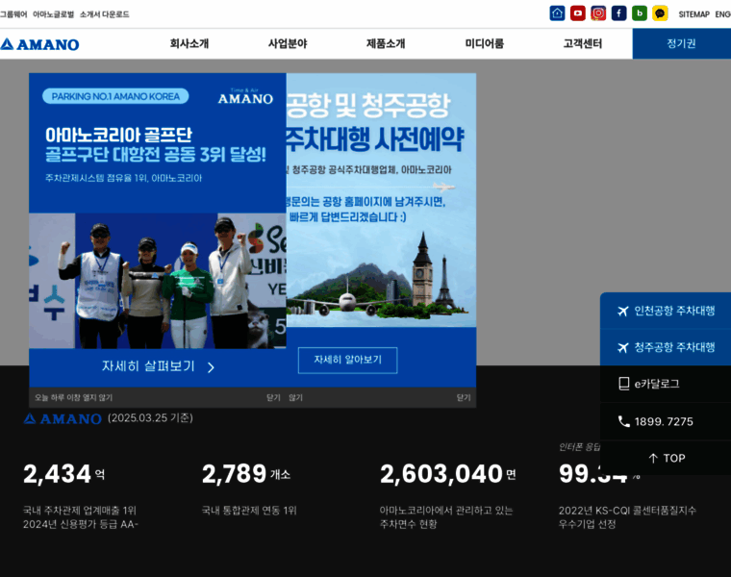Open the e카탈로그 side link
Screen dimensions: 731x577
pos(666,384)
